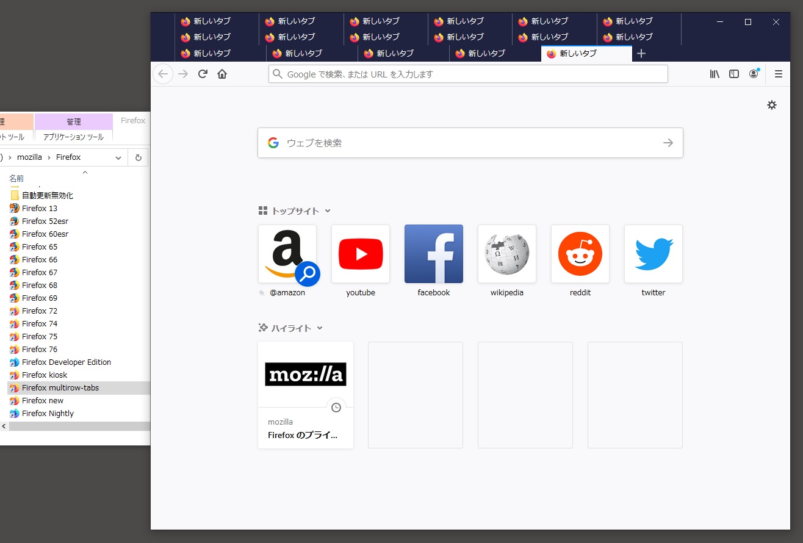Screen dimensions: 803x543
Task: Open the Explorer address history dropdown
Action: coord(118,157)
